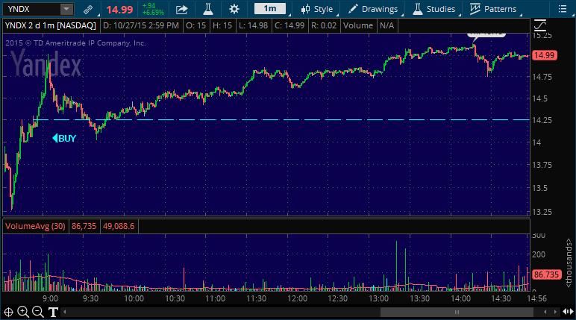The height and width of the screenshot is (320, 576).
Task: Click the N/A volume value
Action: 386,25
